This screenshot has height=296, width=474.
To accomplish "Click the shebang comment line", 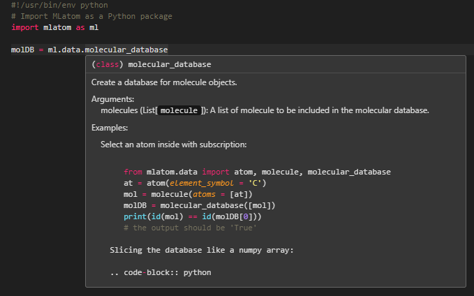I will [59, 5].
